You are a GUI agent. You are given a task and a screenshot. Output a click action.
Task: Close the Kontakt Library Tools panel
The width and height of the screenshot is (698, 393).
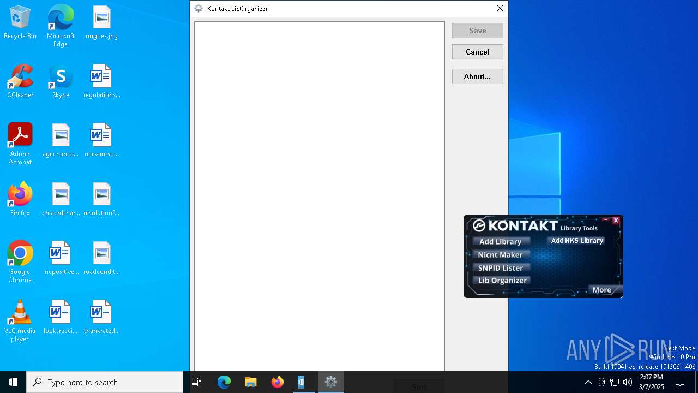click(616, 221)
